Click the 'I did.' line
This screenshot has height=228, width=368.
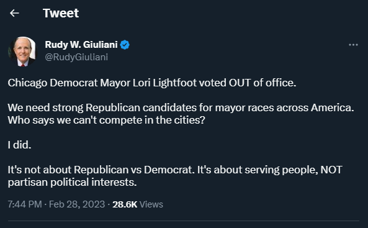(x=19, y=145)
